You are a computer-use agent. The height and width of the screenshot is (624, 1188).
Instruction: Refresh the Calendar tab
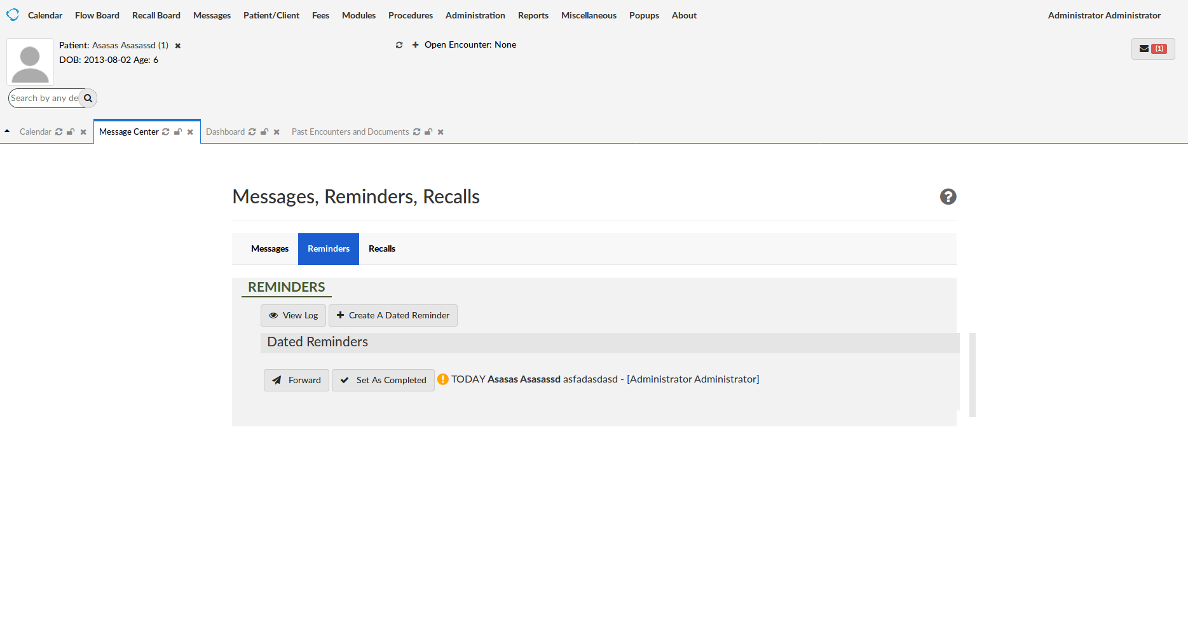pyautogui.click(x=59, y=132)
